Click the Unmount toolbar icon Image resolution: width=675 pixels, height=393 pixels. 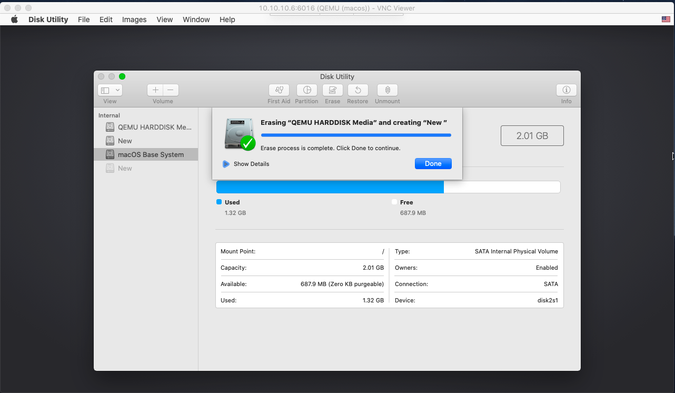point(388,90)
